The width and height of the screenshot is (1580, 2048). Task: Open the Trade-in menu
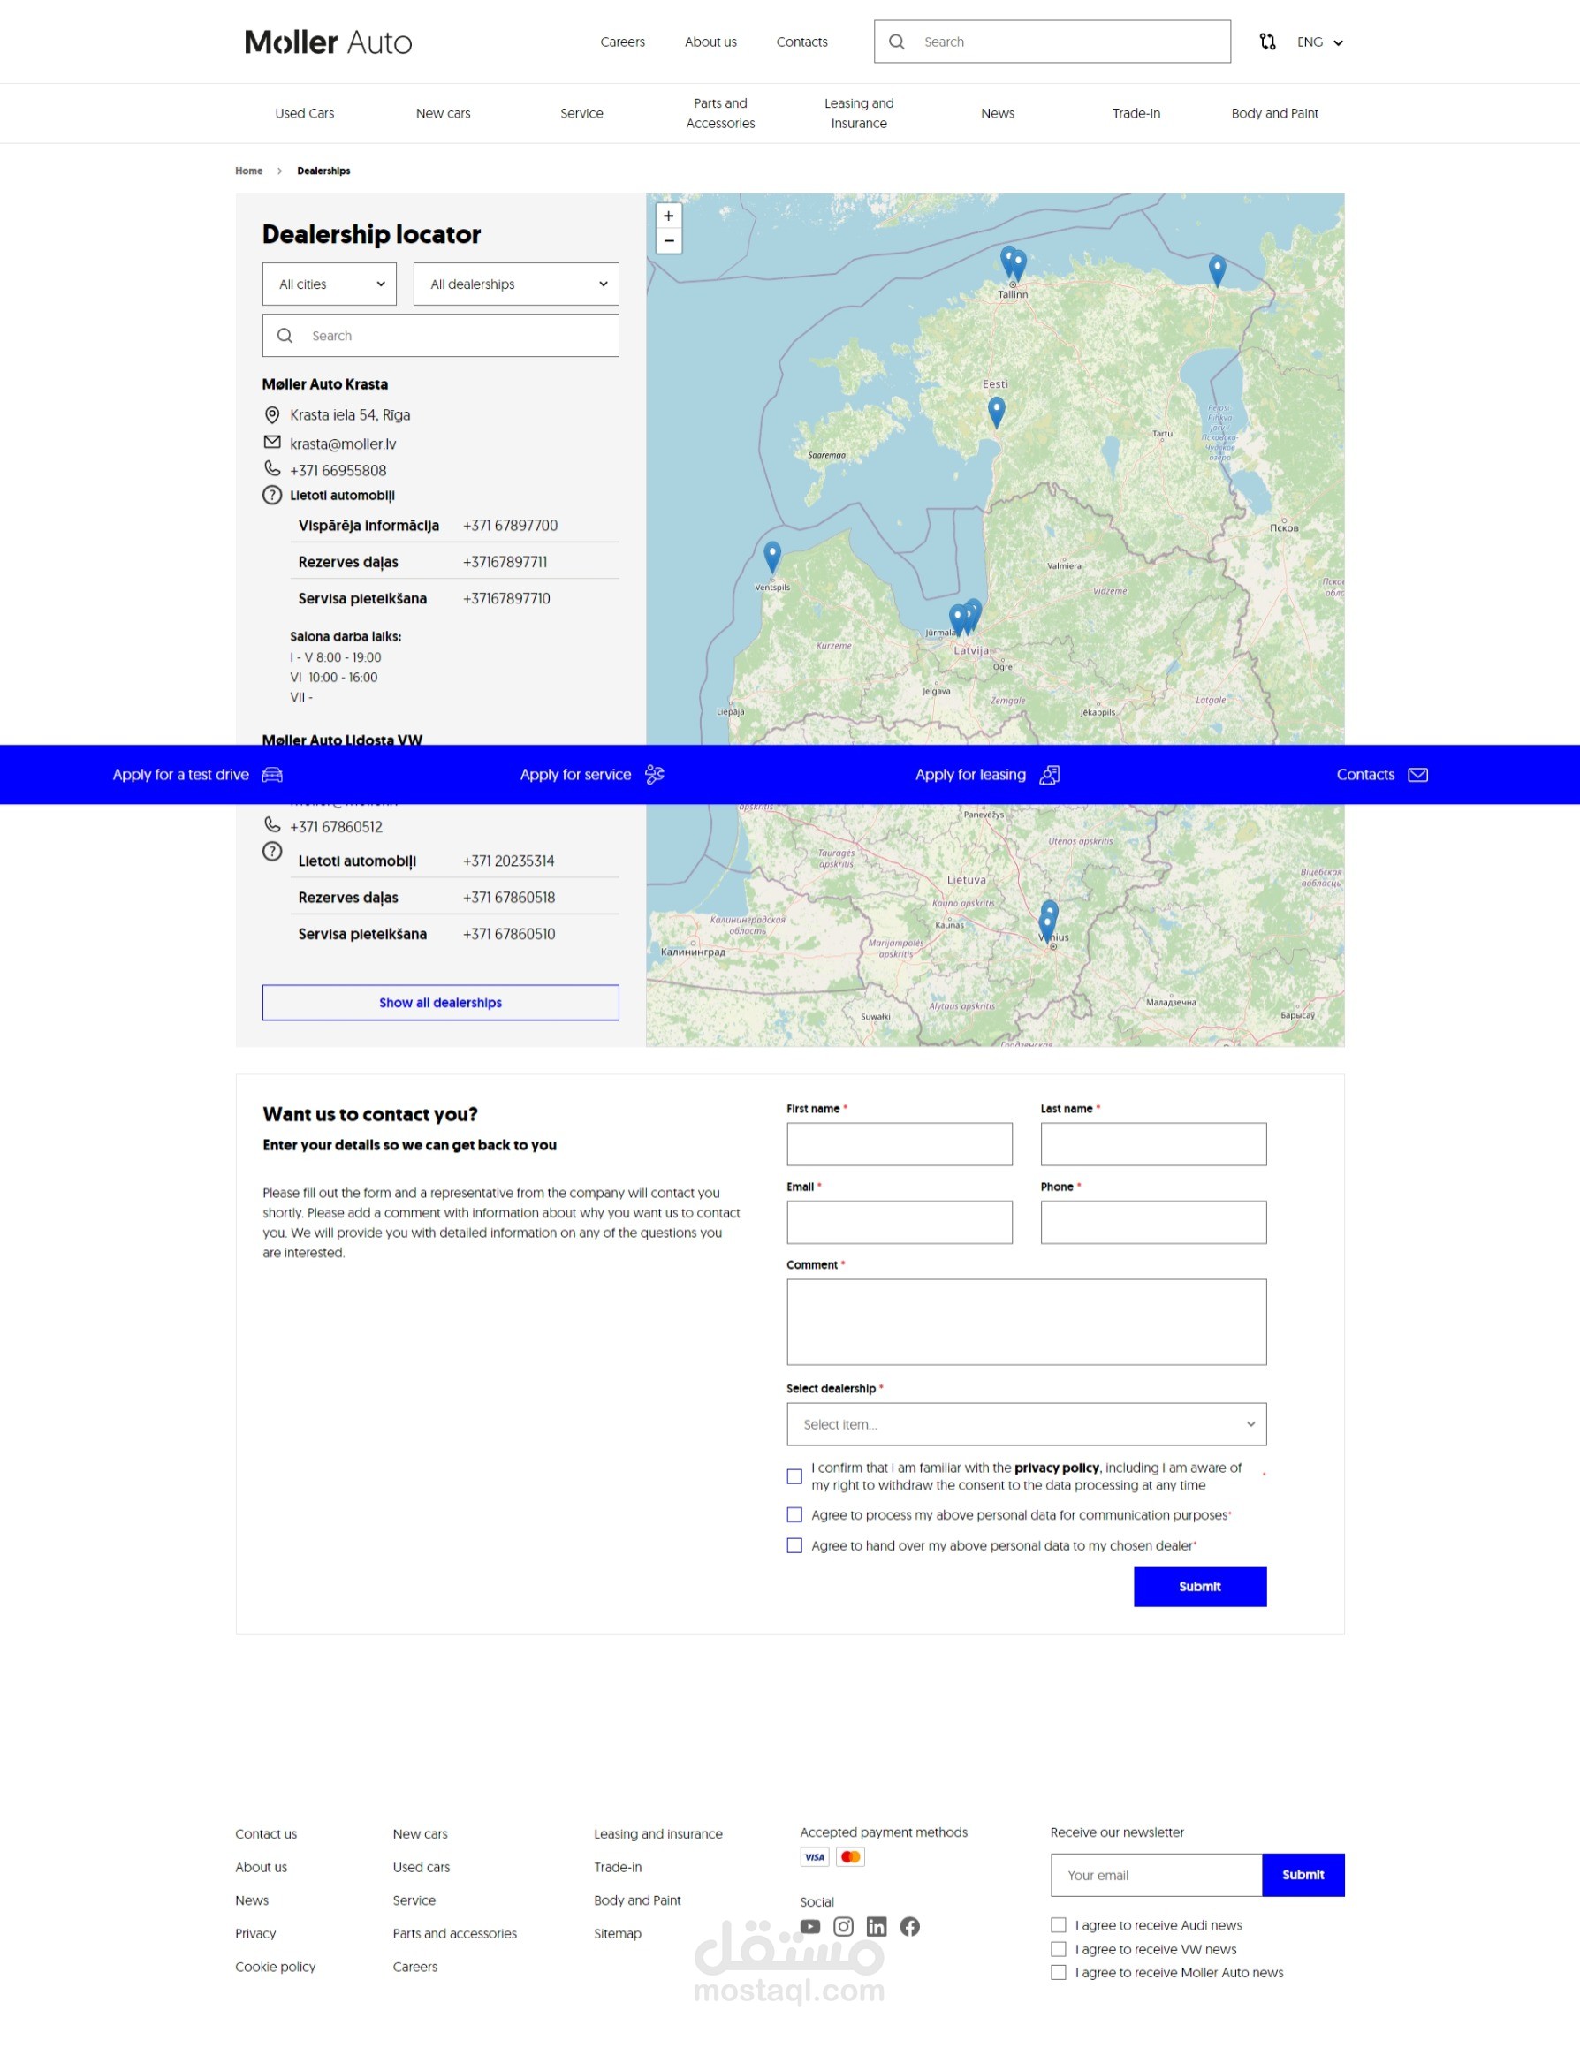point(1136,113)
